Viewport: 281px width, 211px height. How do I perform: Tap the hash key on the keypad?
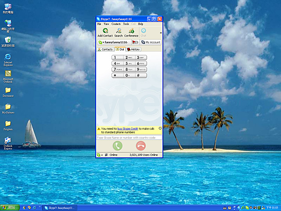click(141, 75)
